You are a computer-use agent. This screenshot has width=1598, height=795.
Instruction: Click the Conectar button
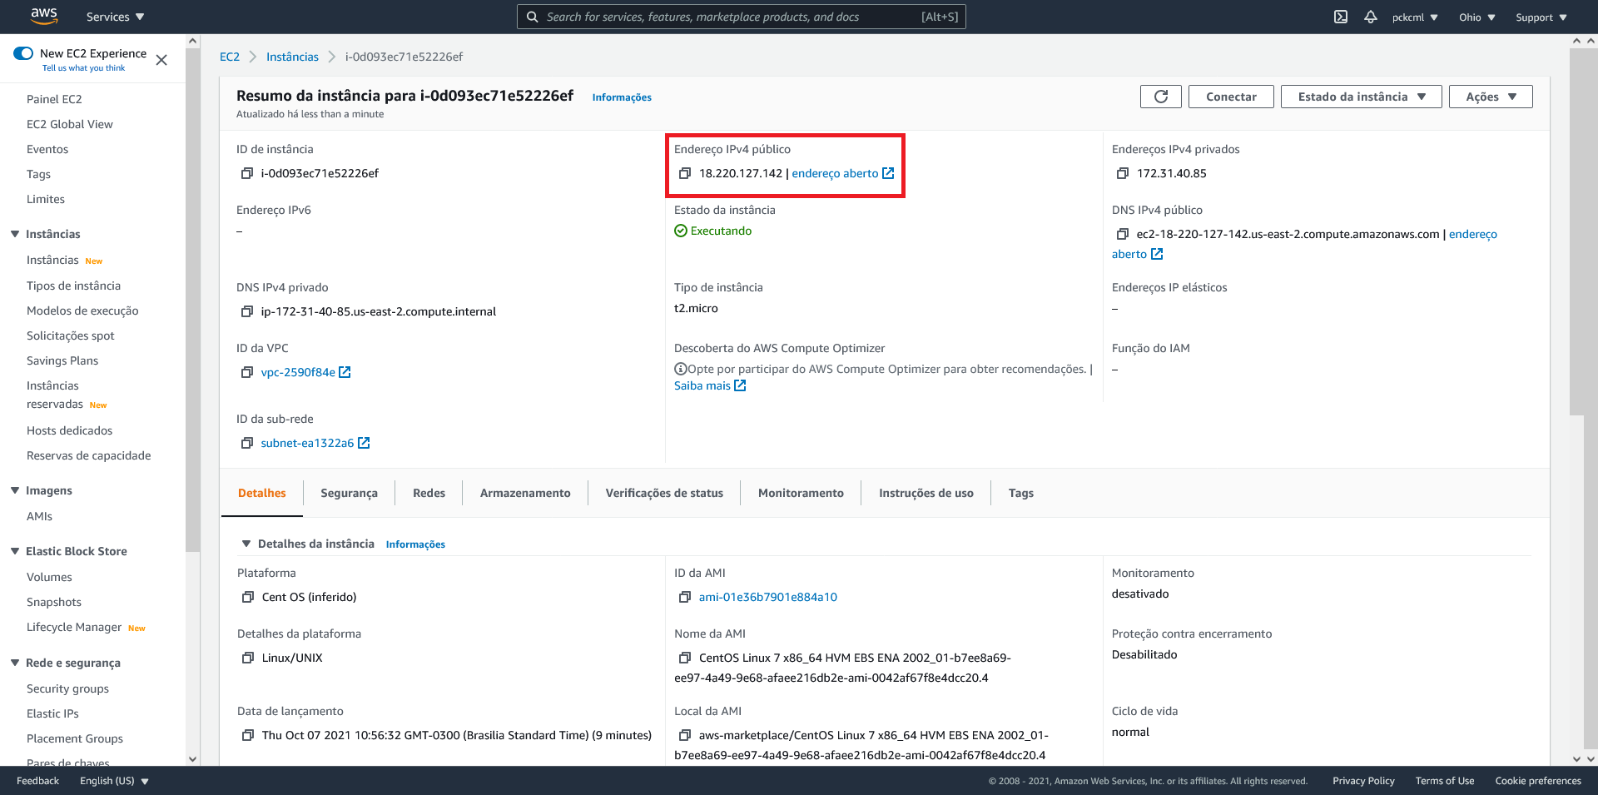(1231, 96)
